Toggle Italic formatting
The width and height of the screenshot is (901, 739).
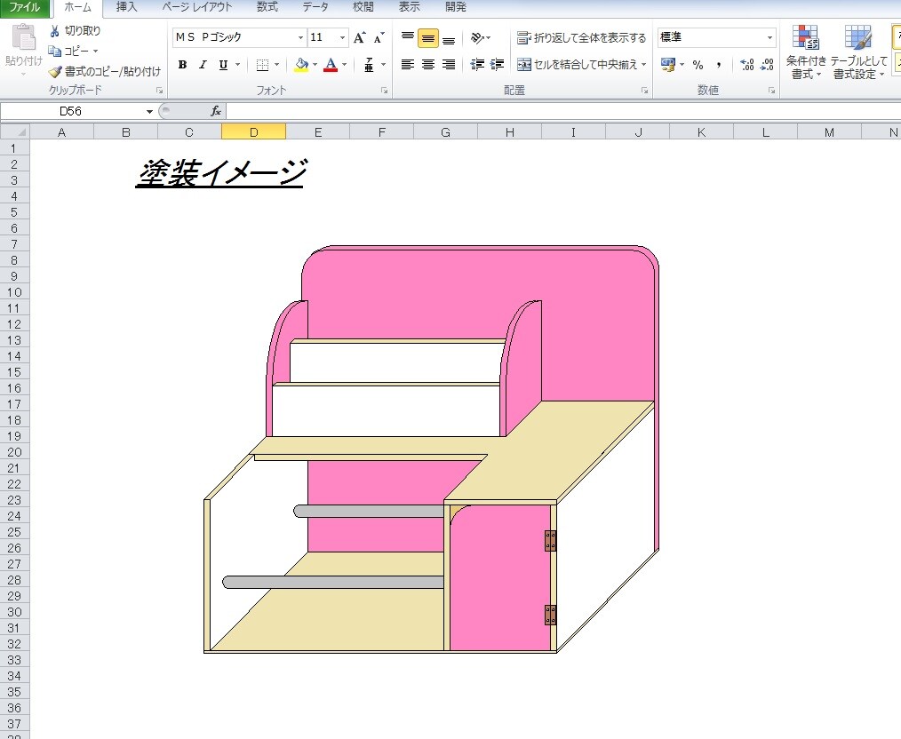click(x=203, y=65)
